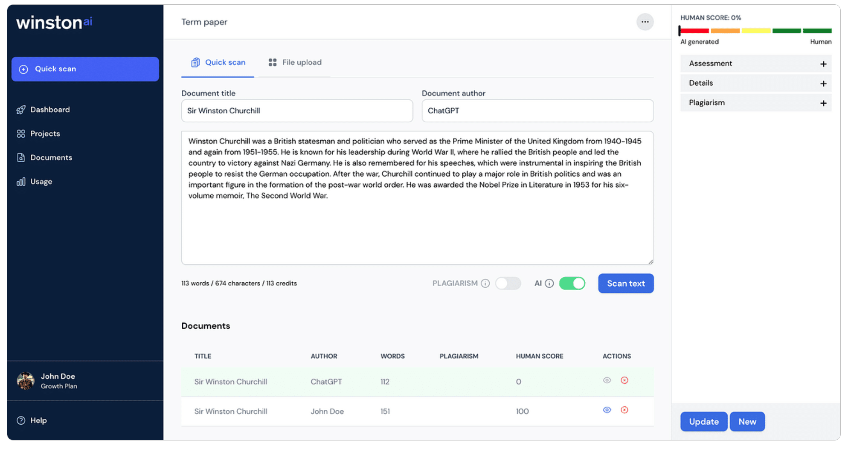
Task: Expand the Plagiarism results section
Action: coord(756,103)
